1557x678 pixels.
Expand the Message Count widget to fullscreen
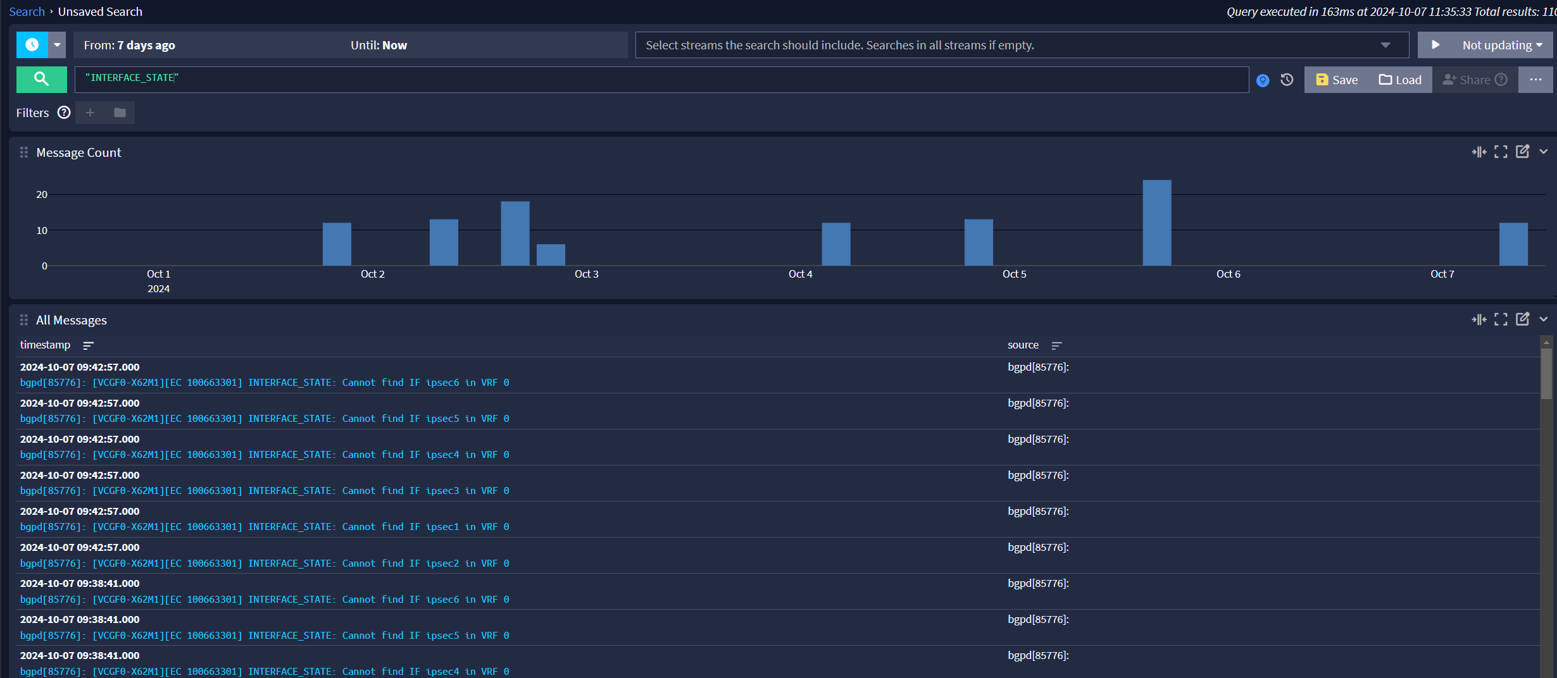click(x=1501, y=152)
